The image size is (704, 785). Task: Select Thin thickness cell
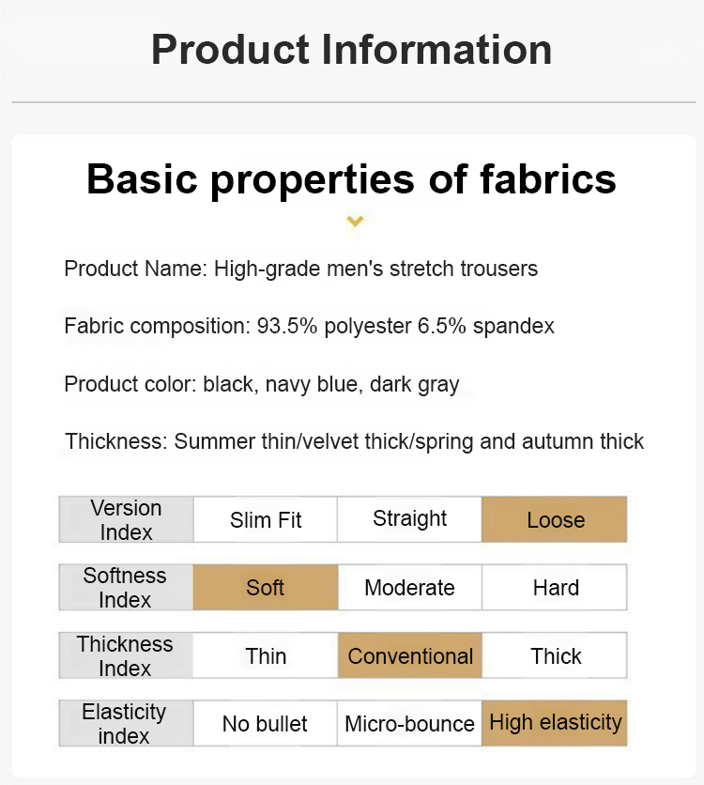click(x=266, y=655)
